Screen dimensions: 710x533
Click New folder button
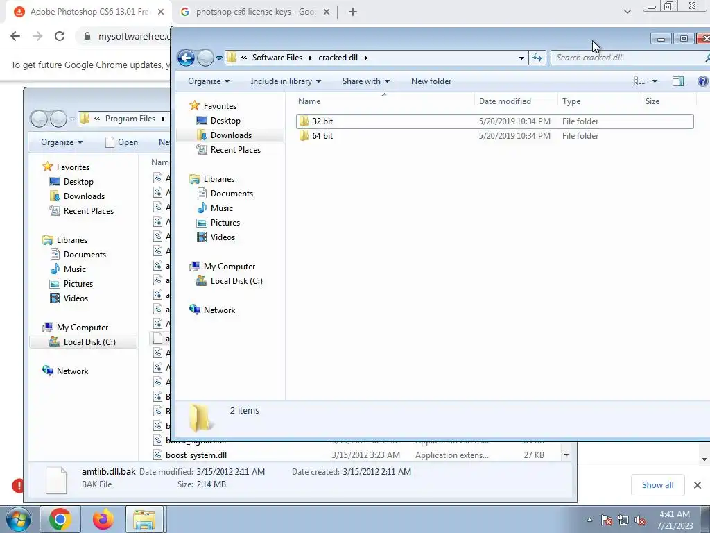pyautogui.click(x=431, y=81)
